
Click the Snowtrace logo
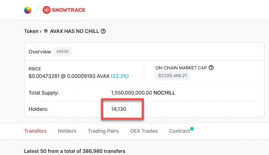[x=64, y=10]
